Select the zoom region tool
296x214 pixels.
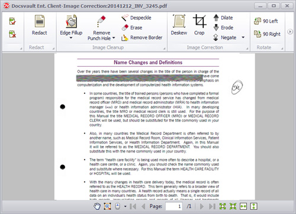point(107,206)
